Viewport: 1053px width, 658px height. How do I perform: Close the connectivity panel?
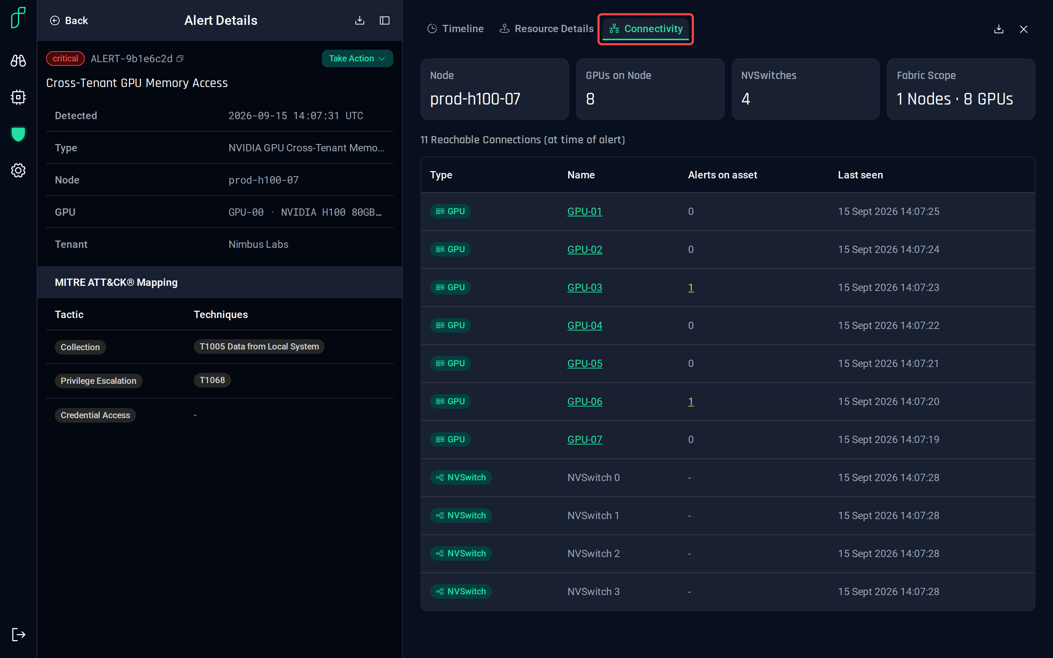(1023, 29)
